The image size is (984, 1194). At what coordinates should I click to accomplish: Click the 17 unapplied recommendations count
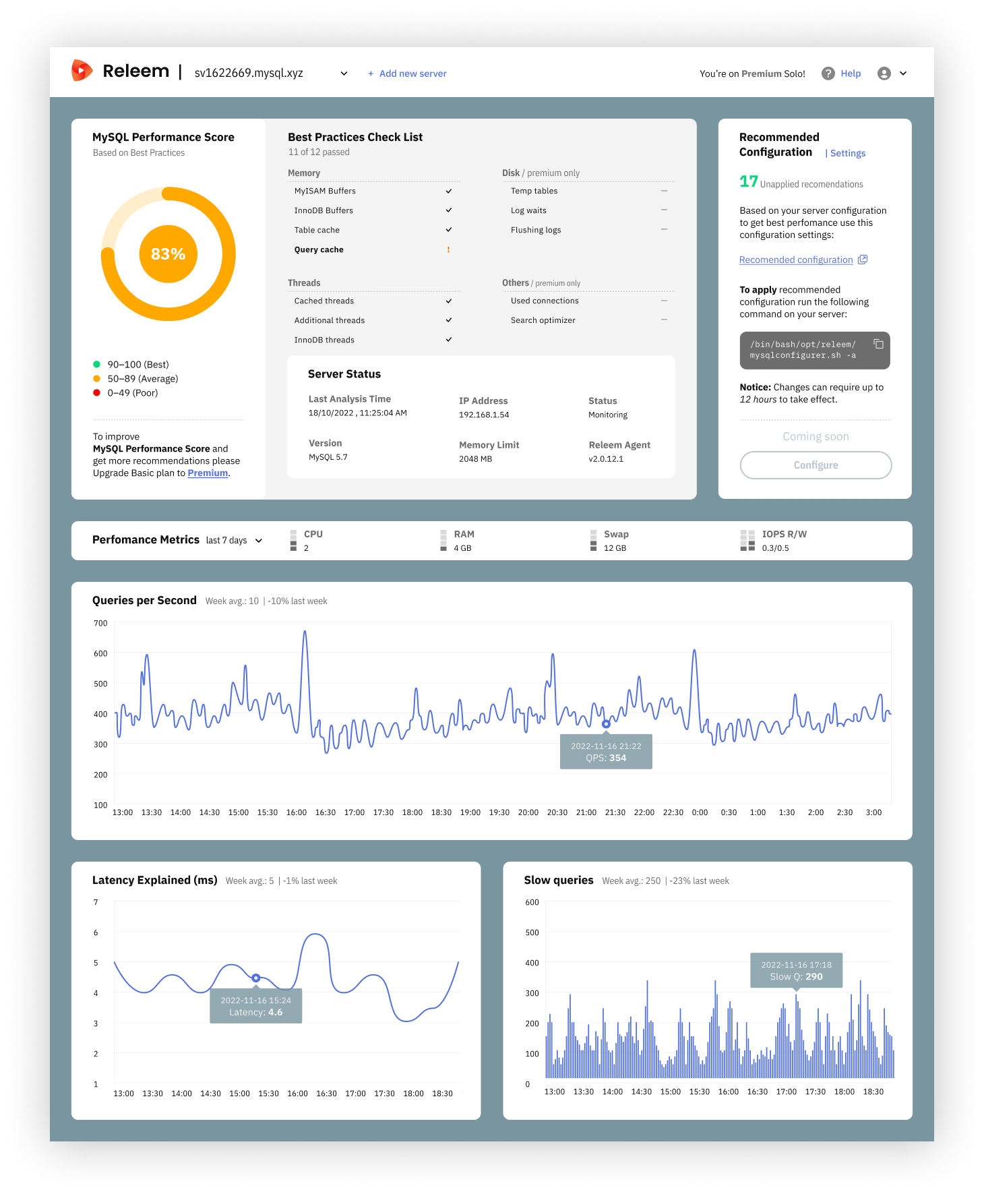[748, 182]
